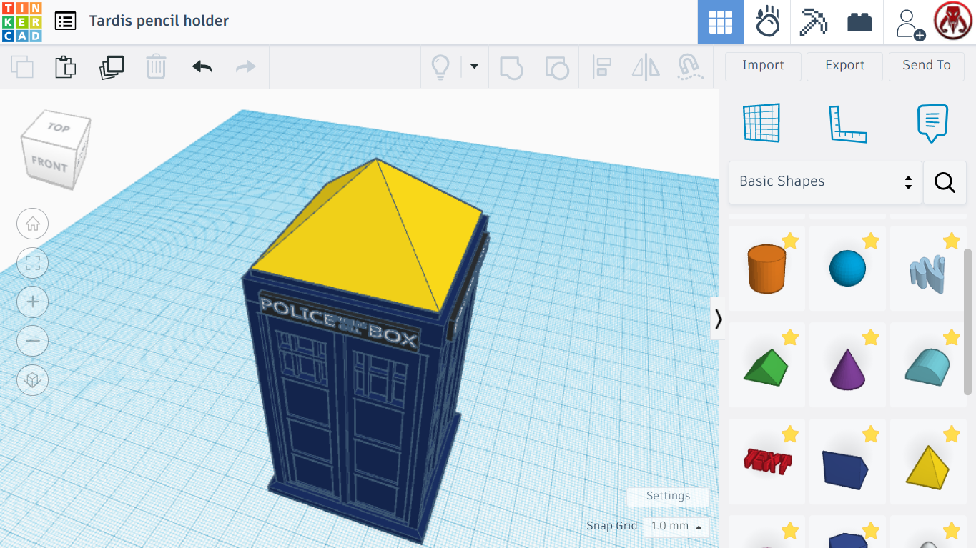The image size is (976, 548).
Task: Open the Bricks mode icon
Action: click(859, 22)
